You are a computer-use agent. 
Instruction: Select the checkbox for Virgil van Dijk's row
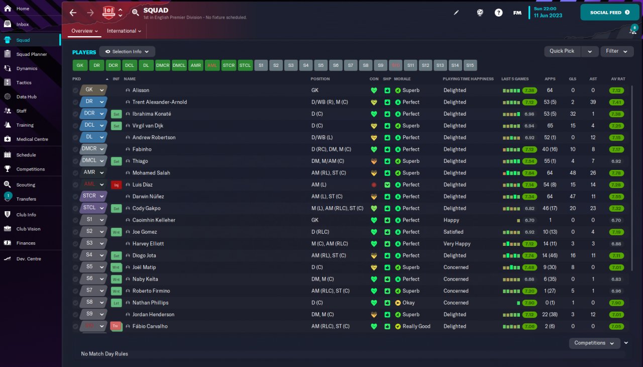pyautogui.click(x=75, y=126)
